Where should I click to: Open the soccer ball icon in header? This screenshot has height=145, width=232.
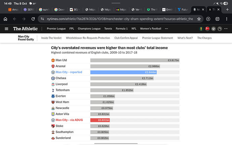pyautogui.click(x=214, y=29)
